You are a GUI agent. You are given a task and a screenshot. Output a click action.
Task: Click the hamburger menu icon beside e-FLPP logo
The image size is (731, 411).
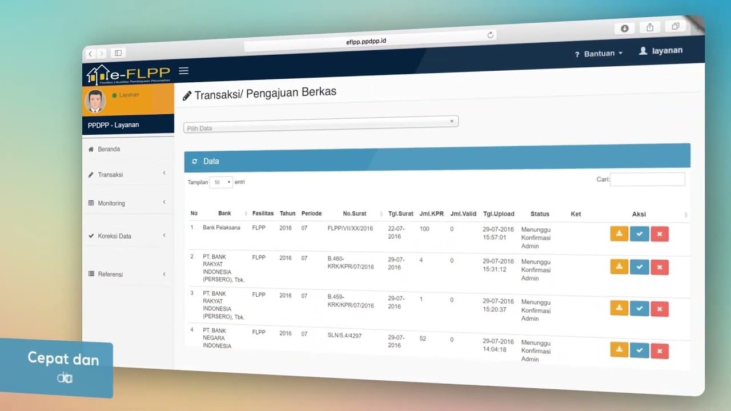pyautogui.click(x=183, y=71)
